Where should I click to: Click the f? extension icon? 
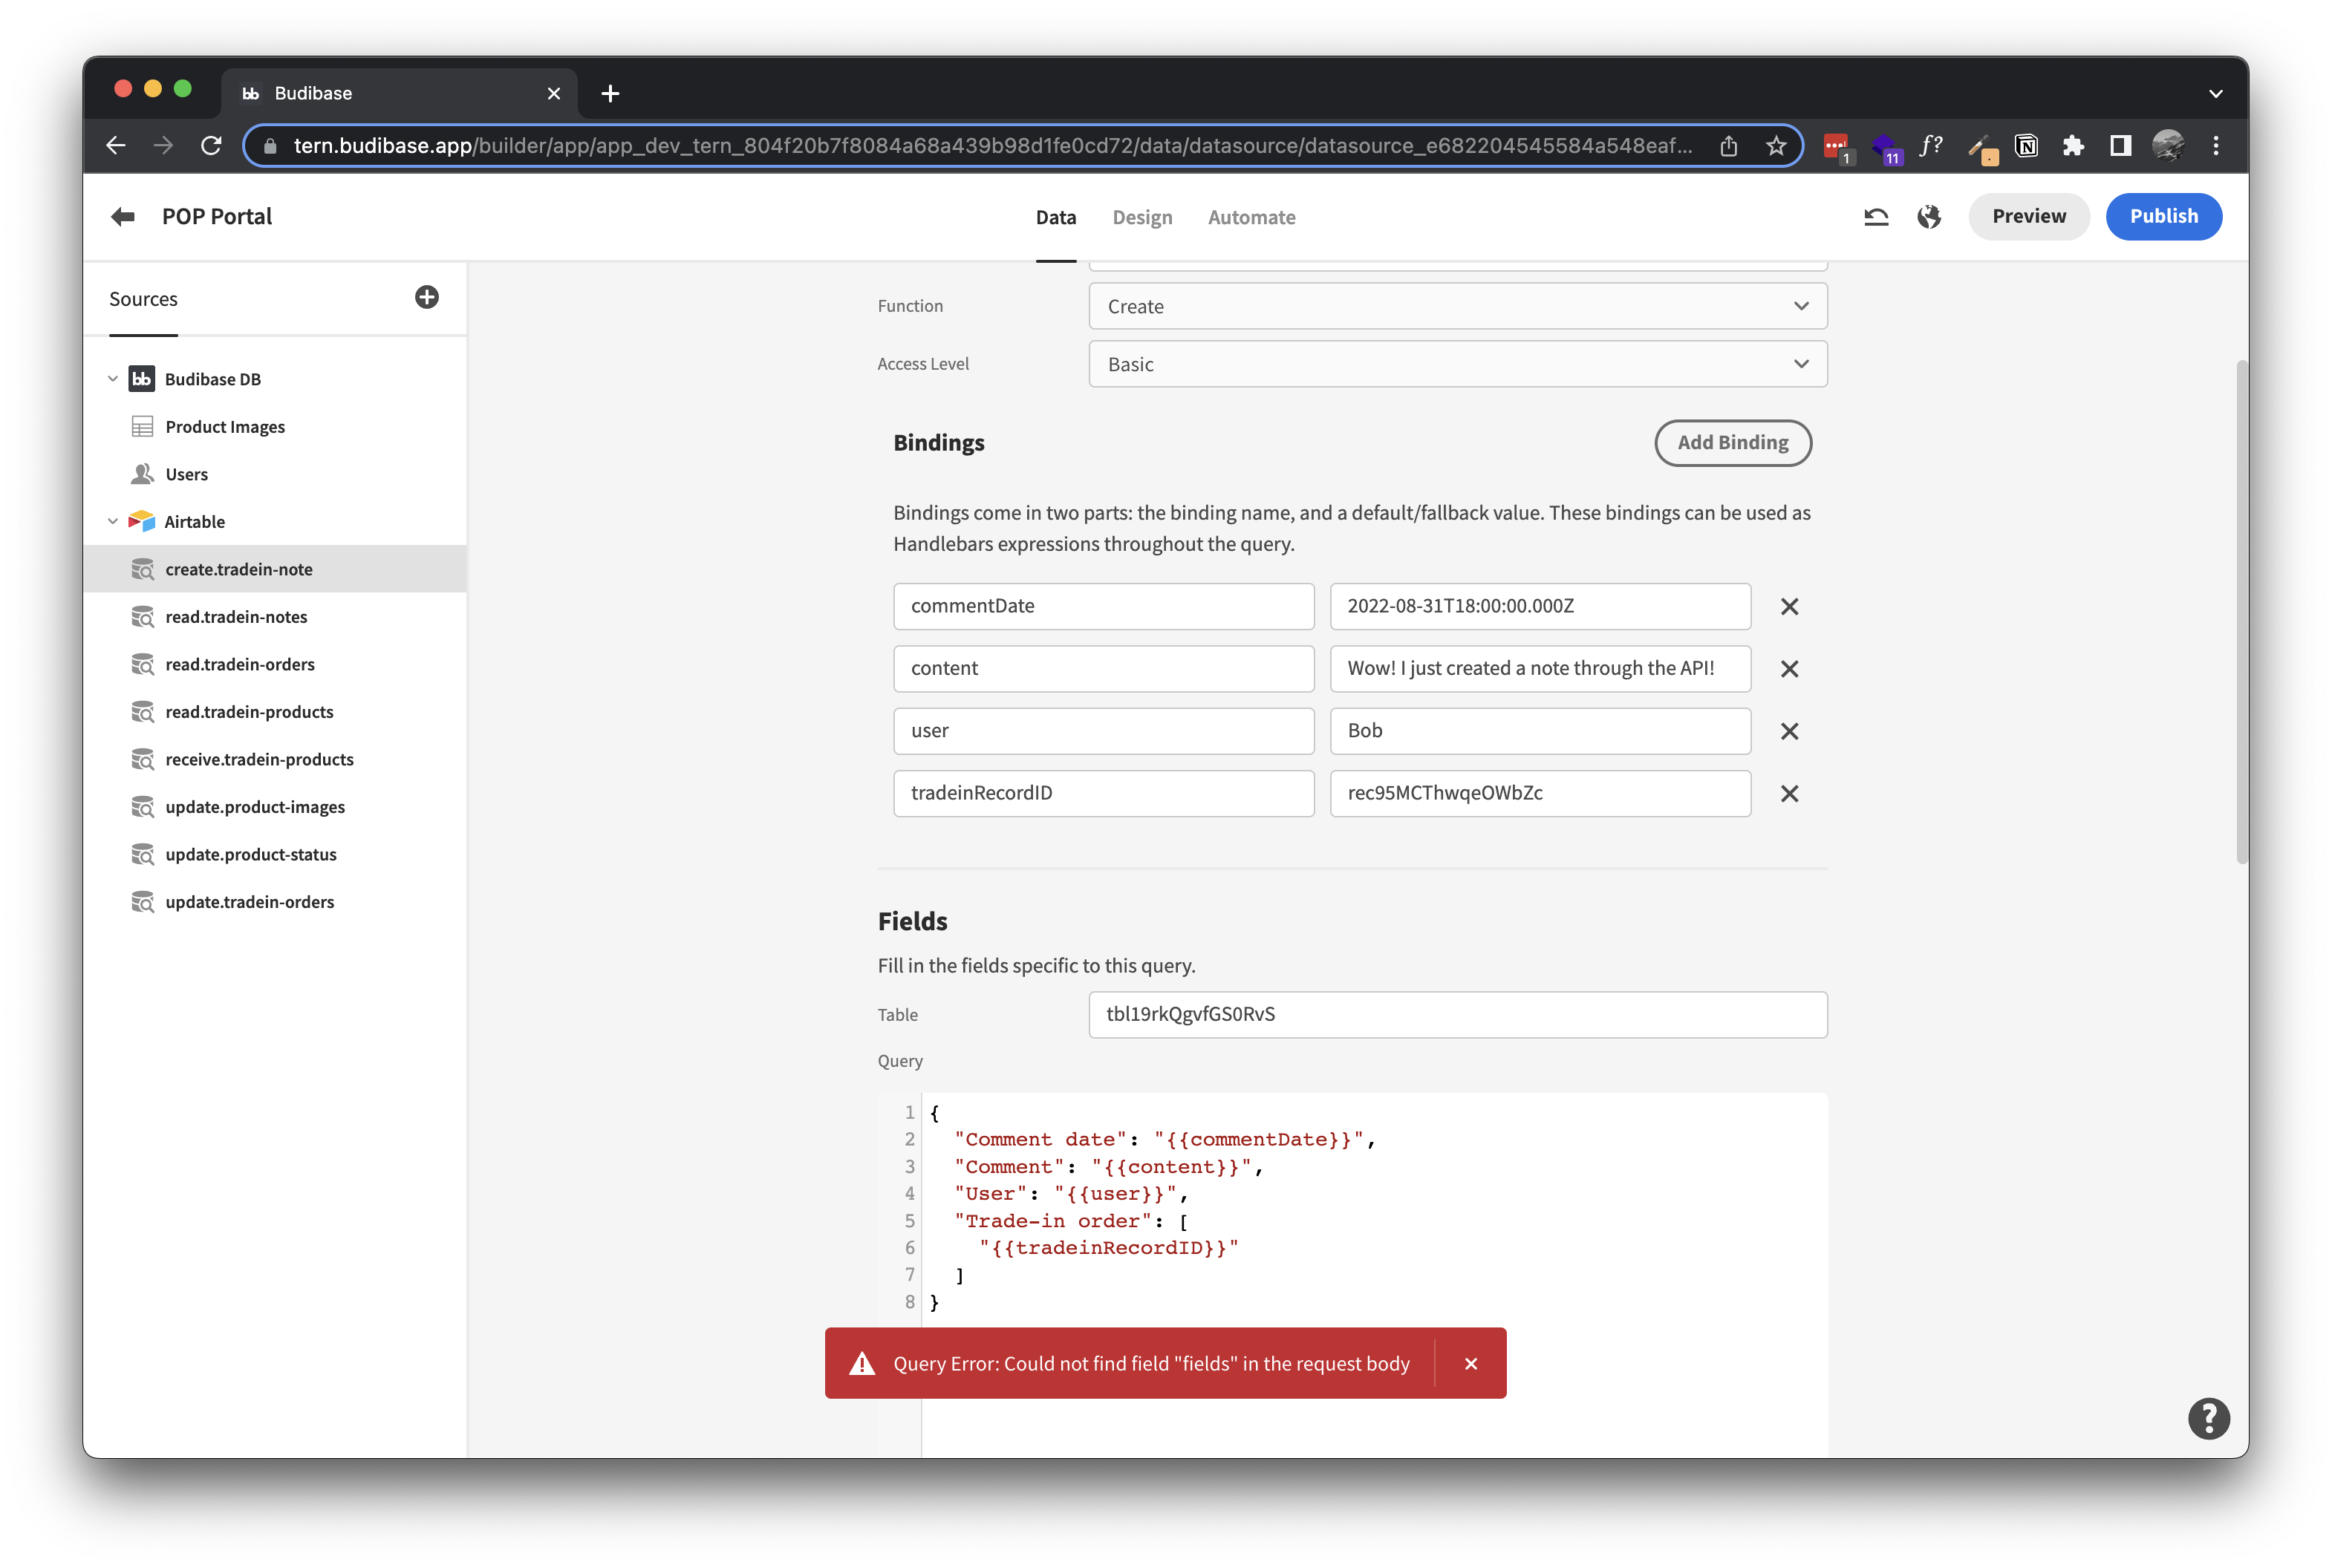pyautogui.click(x=1931, y=146)
